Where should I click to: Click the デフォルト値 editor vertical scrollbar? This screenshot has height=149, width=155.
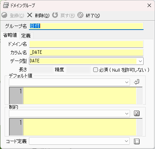click(x=139, y=96)
